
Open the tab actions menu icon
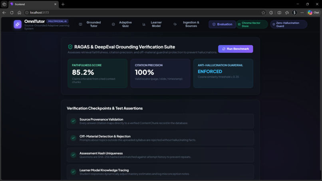(4, 4)
